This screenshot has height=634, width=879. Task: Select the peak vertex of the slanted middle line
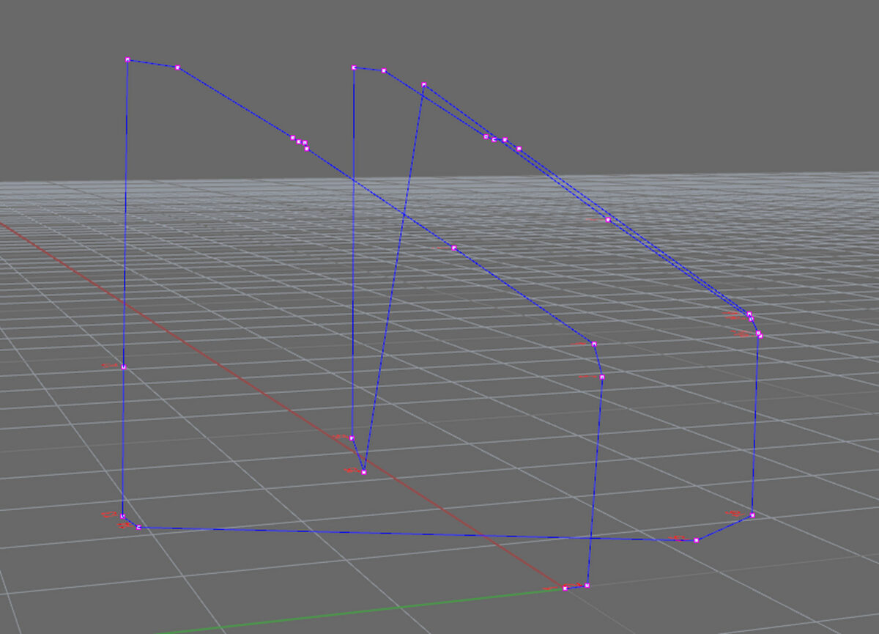(x=424, y=84)
